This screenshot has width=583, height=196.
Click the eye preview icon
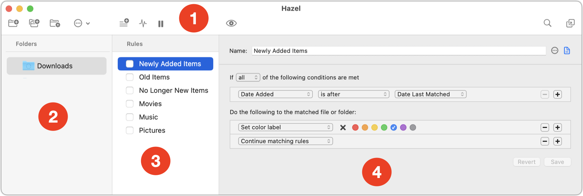231,23
